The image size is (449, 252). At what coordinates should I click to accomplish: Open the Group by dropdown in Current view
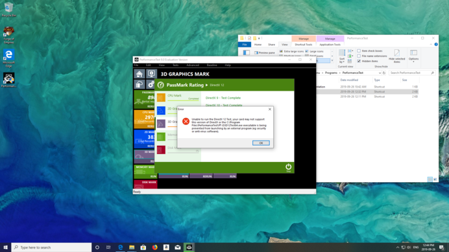[x=350, y=51]
